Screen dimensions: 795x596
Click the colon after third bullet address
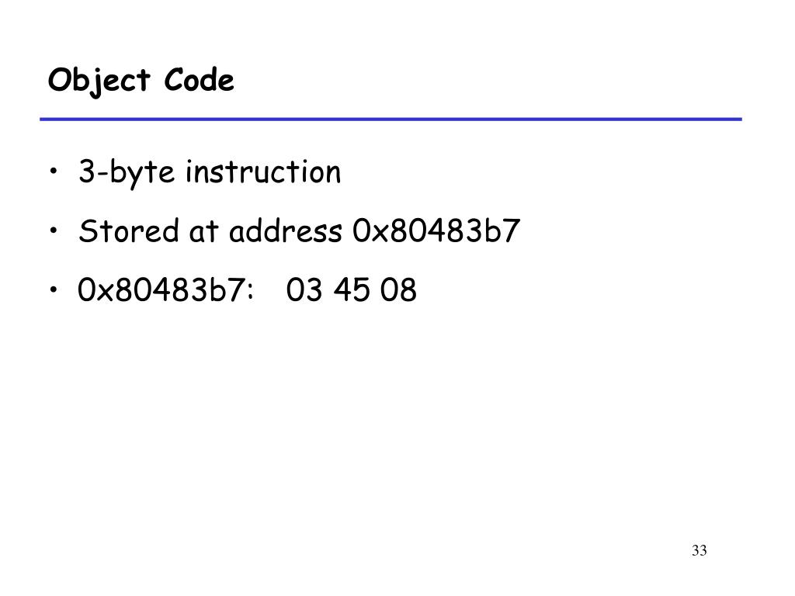(250, 293)
